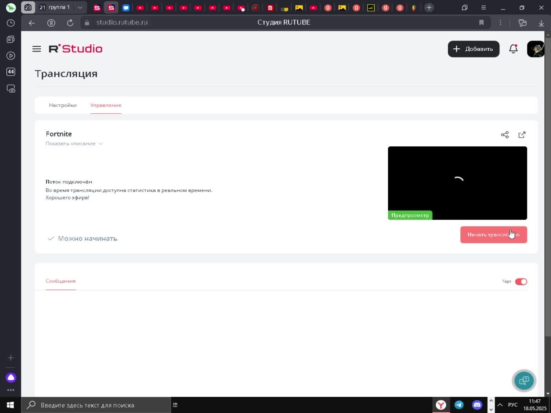Open the 23 tabs counter button
Viewport: 551px width, 413px height.
tap(28, 7)
